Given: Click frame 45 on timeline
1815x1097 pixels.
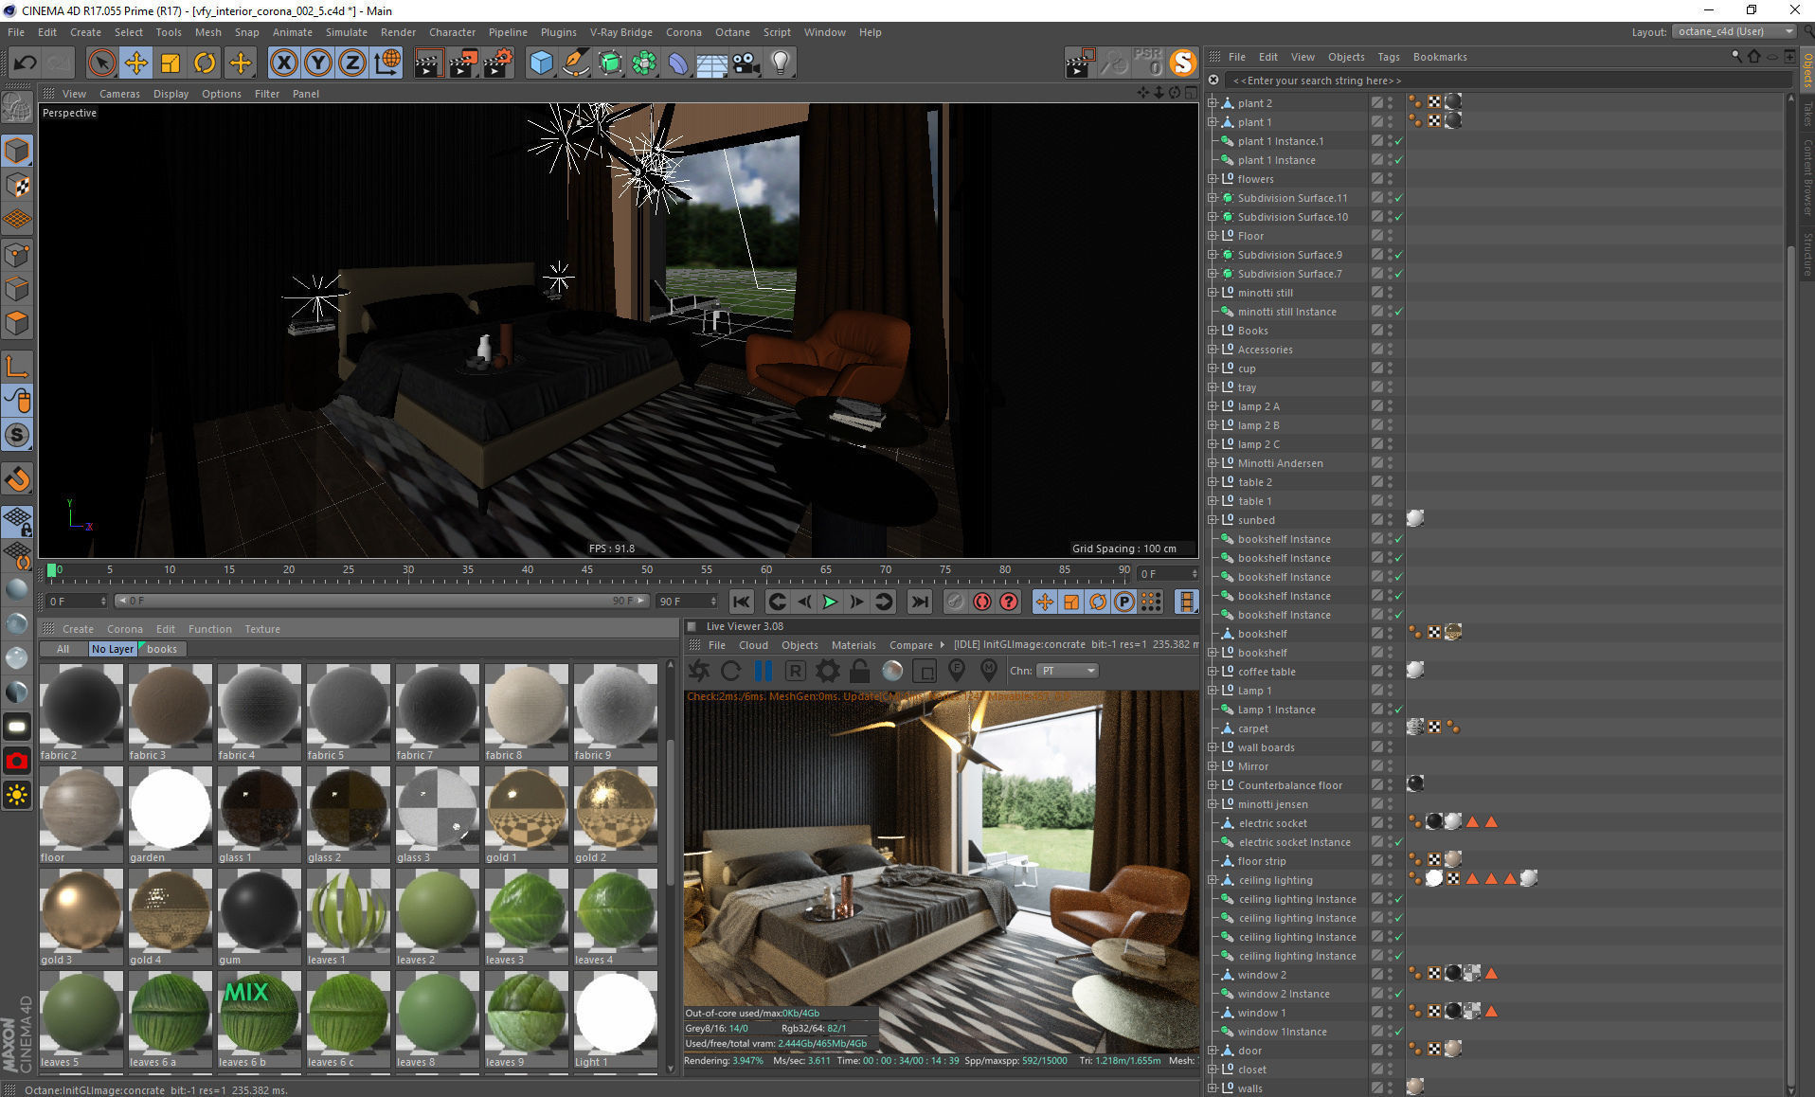Looking at the screenshot, I should click(586, 572).
